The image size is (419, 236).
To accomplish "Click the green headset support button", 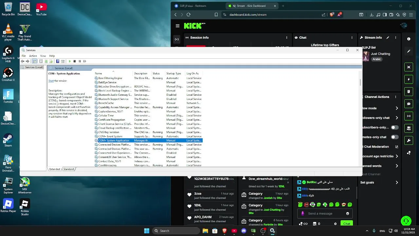I will [406, 221].
